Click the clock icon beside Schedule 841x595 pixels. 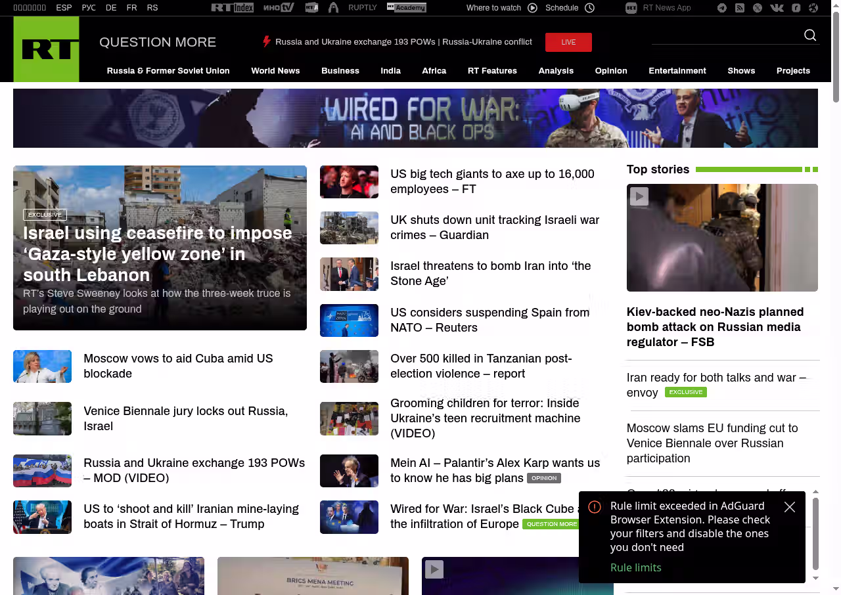pyautogui.click(x=589, y=8)
